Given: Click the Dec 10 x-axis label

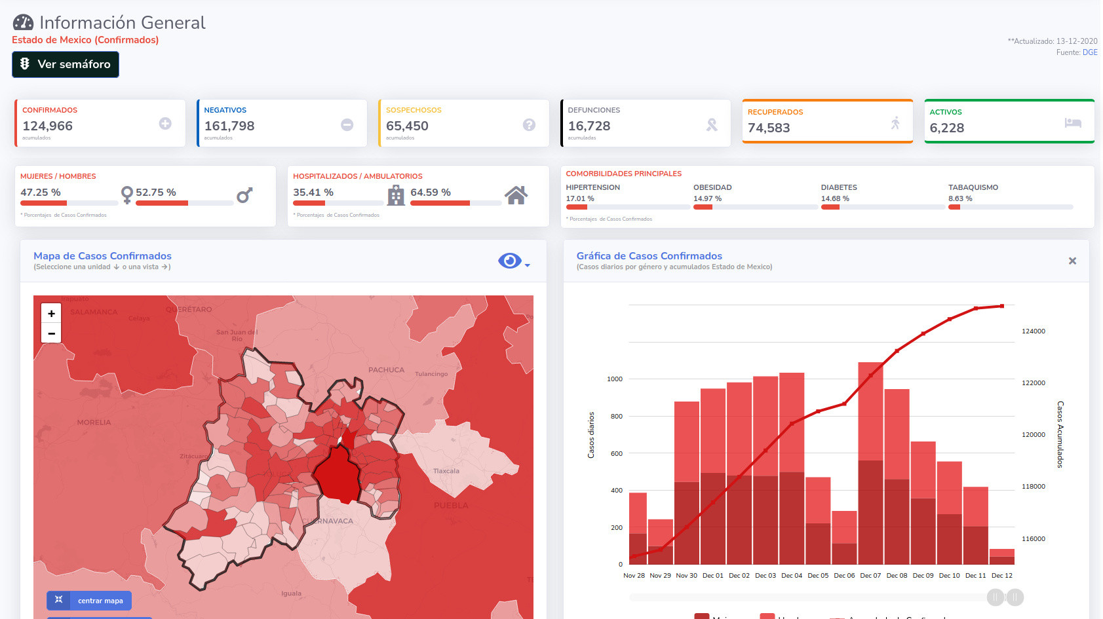Looking at the screenshot, I should click(x=949, y=576).
